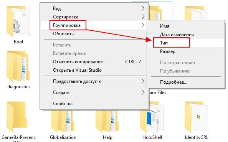Choose Имя in the grouping submenu
228x142 pixels.
click(164, 26)
